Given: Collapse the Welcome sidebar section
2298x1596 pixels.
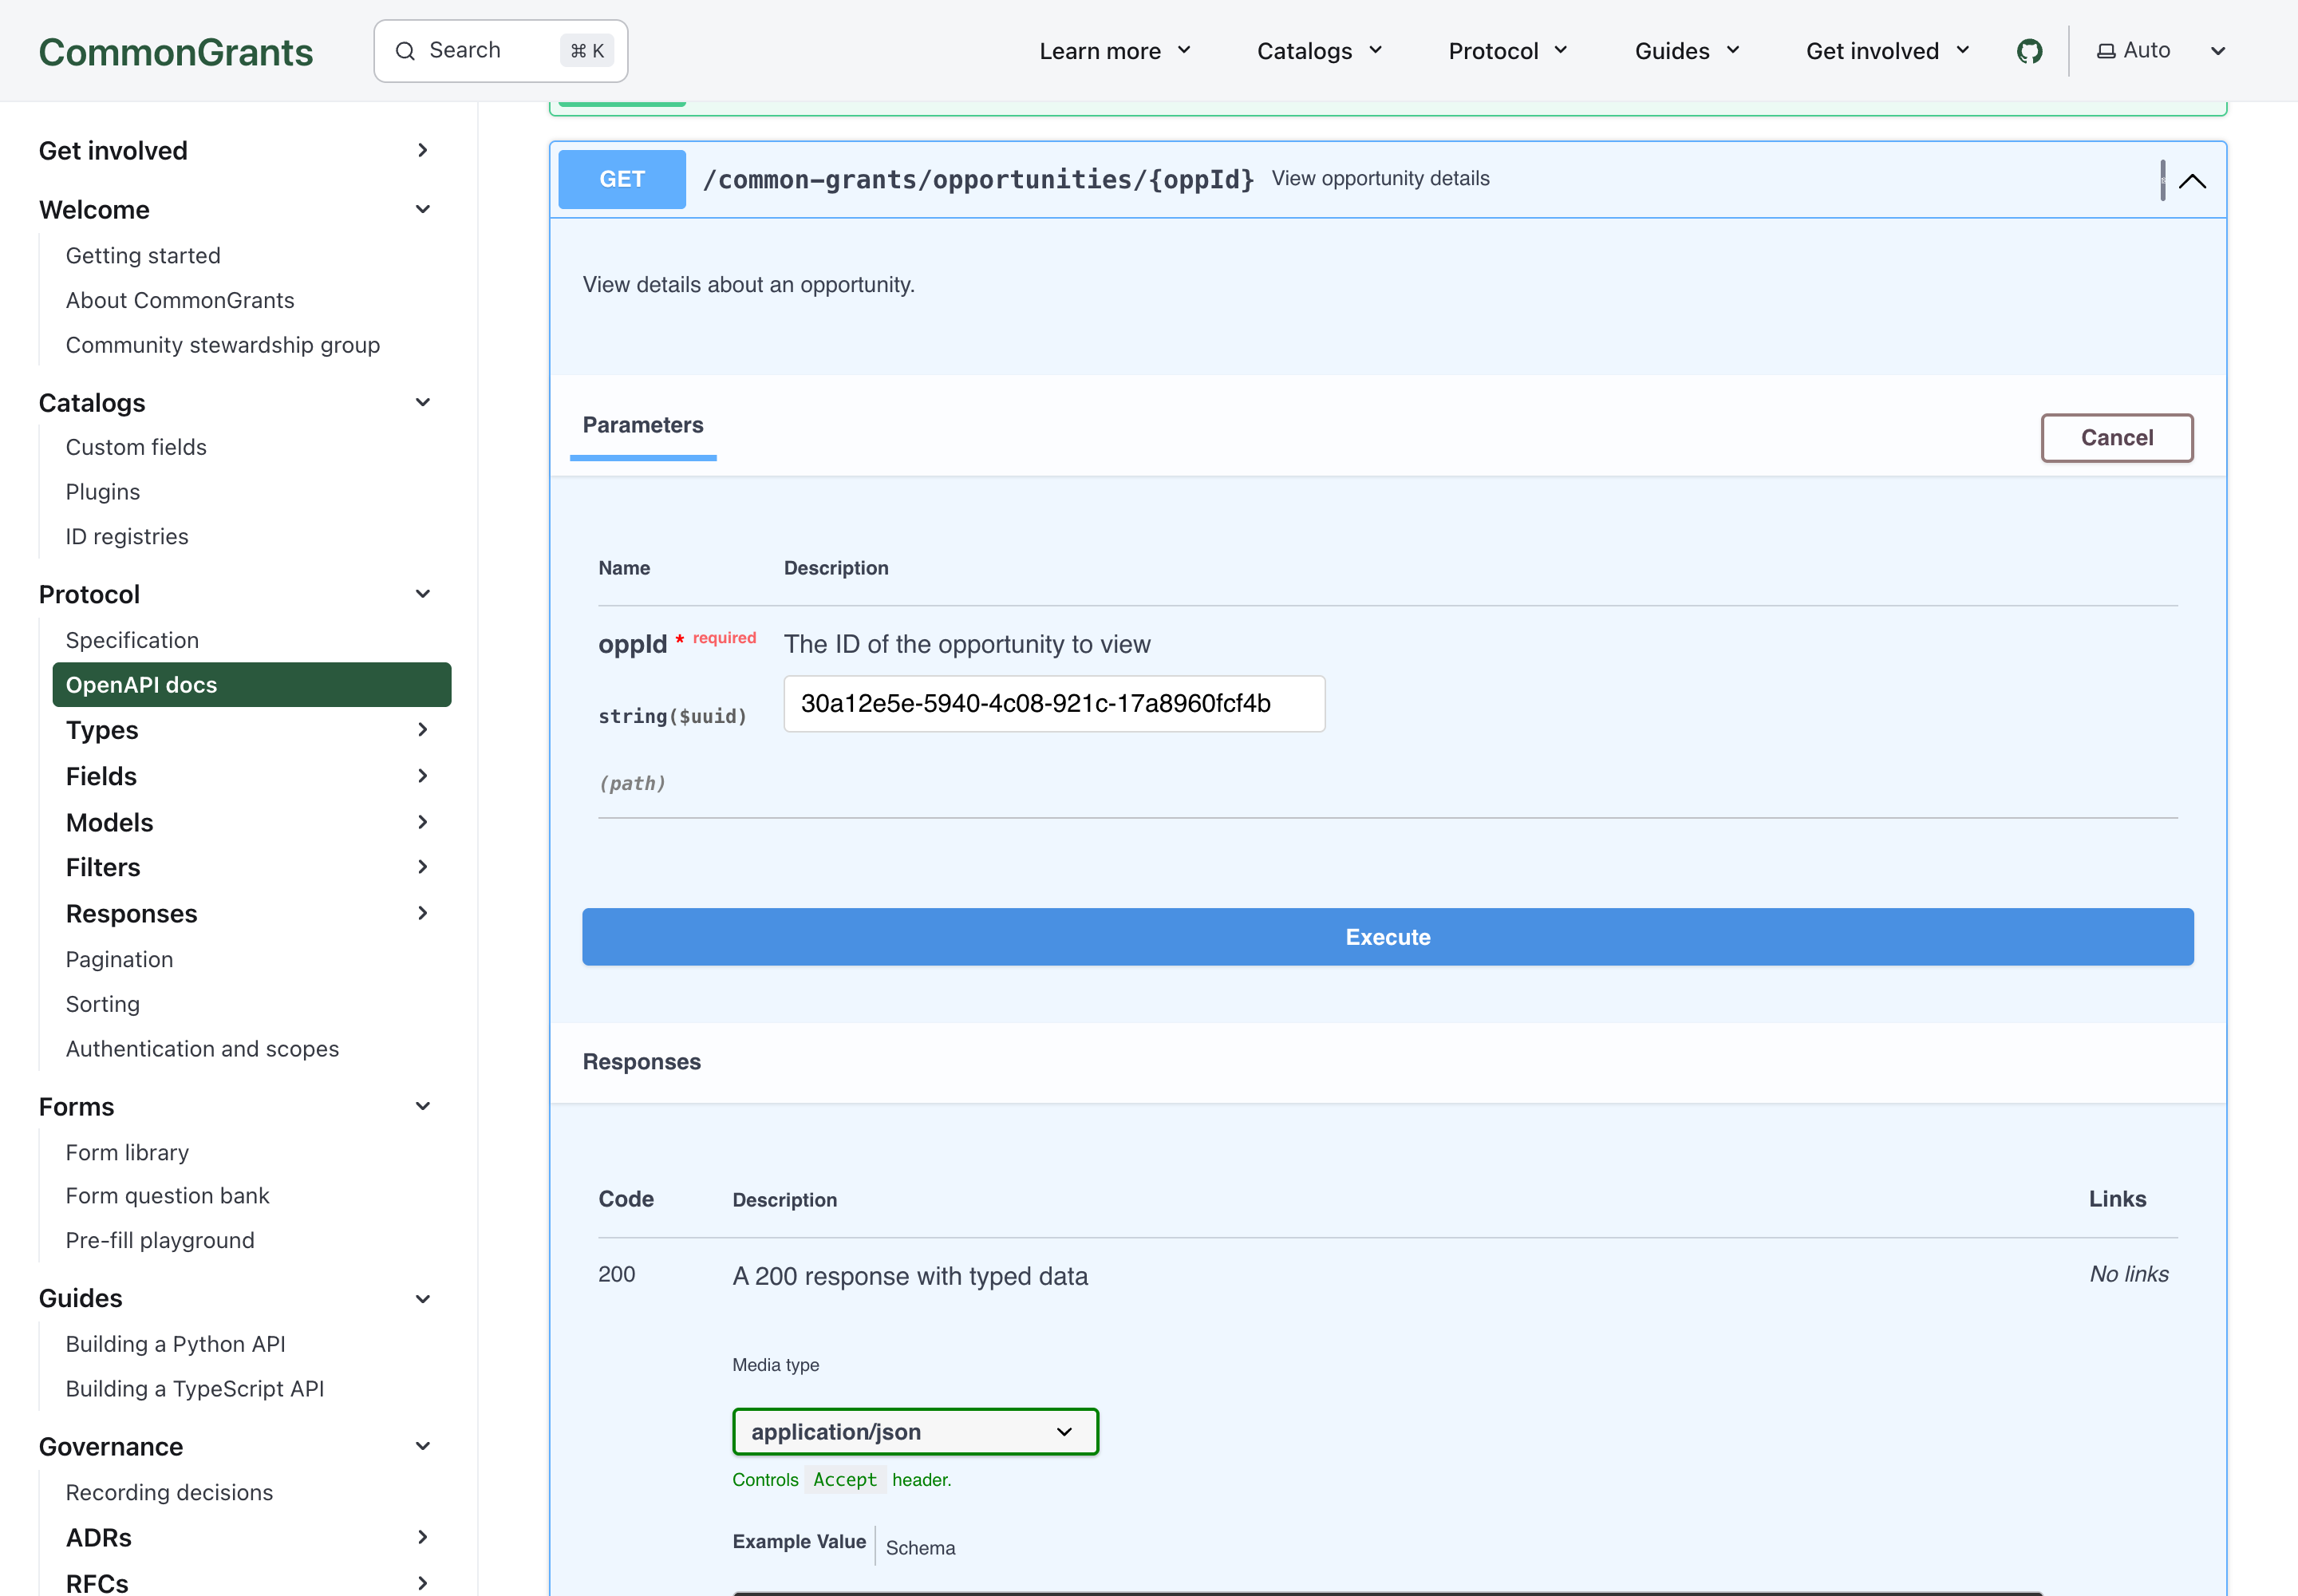Looking at the screenshot, I should coord(423,209).
